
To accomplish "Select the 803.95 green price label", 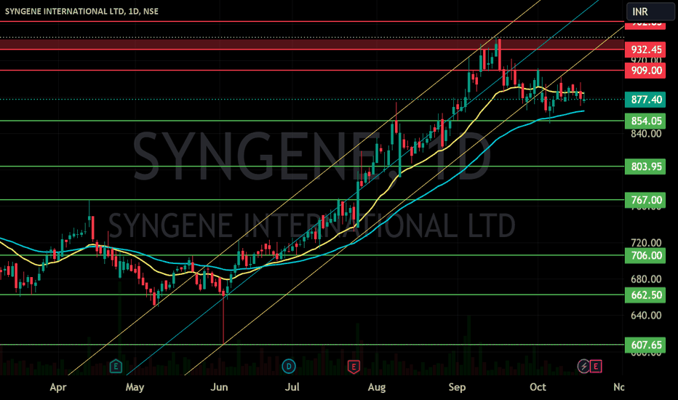I will point(645,167).
